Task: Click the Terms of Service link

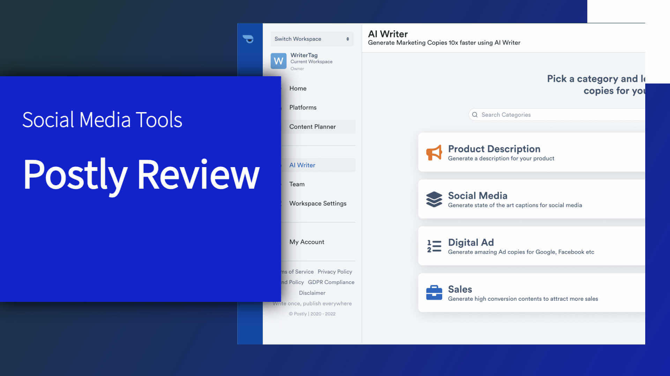Action: click(297, 272)
